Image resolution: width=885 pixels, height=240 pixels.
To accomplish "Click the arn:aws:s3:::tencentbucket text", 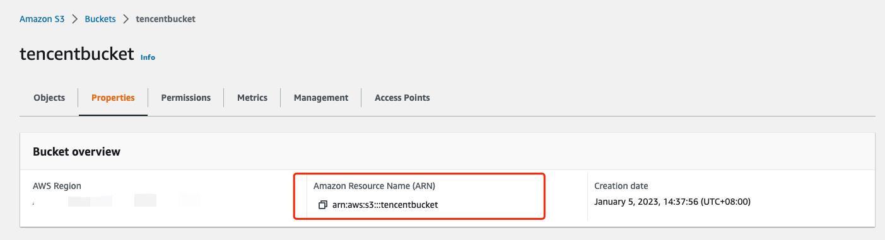I will (385, 205).
